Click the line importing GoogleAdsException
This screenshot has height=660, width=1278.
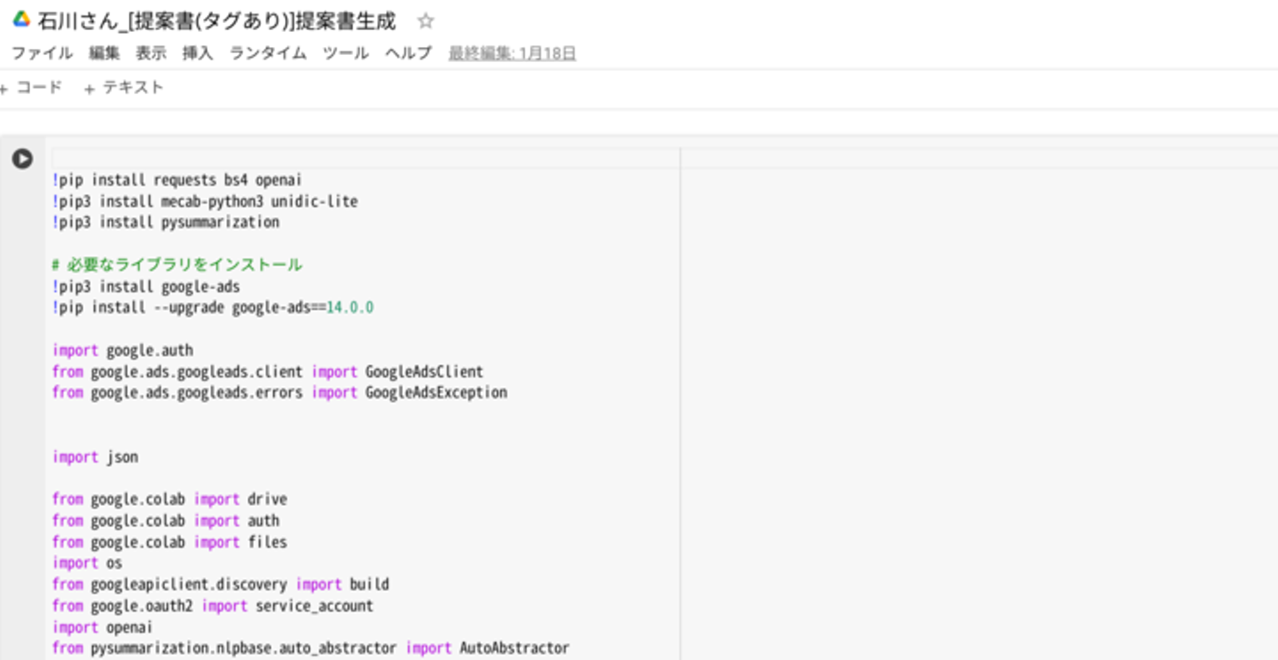(280, 392)
